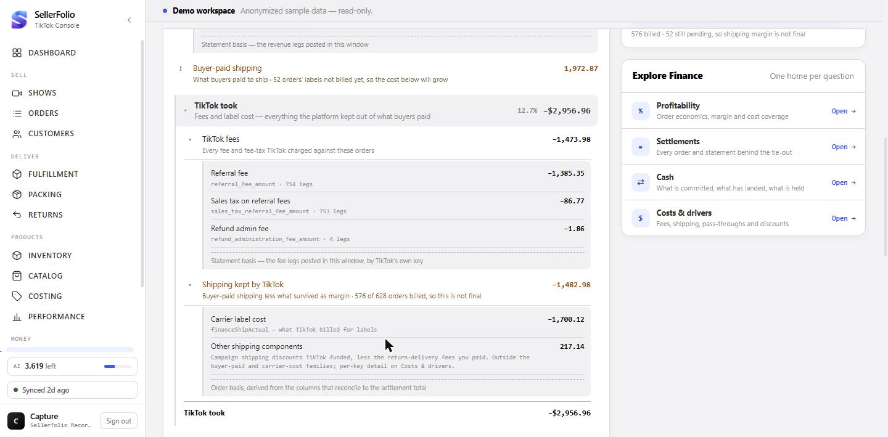The height and width of the screenshot is (437, 888).
Task: Click the SellerFolio logo icon
Action: 19,20
